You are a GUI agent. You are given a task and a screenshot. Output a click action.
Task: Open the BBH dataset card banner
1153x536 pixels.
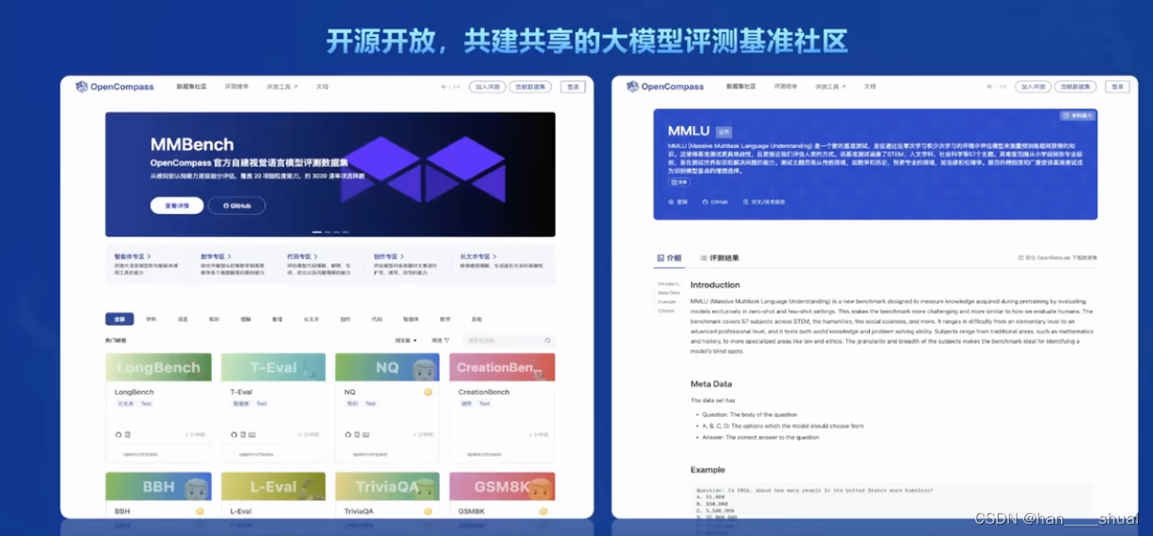tap(158, 486)
